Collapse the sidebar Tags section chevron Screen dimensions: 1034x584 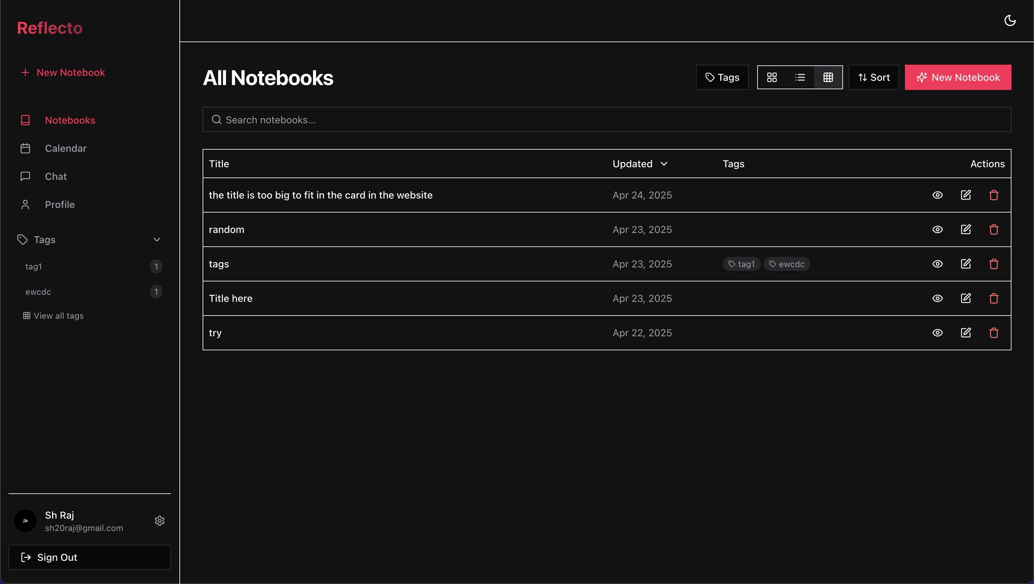coord(157,240)
